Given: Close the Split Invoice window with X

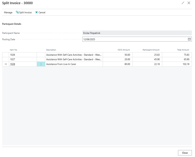Looking at the screenshot, I should tap(189, 3).
